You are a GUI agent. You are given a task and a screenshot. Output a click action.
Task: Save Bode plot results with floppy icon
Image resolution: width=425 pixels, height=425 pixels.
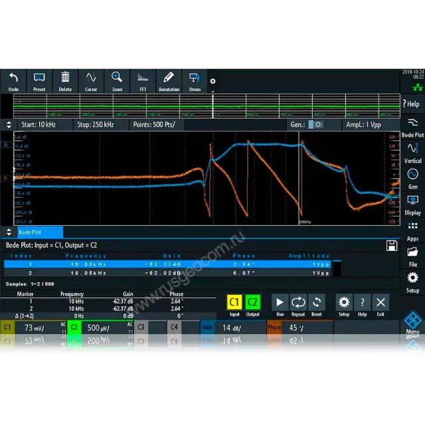pyautogui.click(x=392, y=246)
